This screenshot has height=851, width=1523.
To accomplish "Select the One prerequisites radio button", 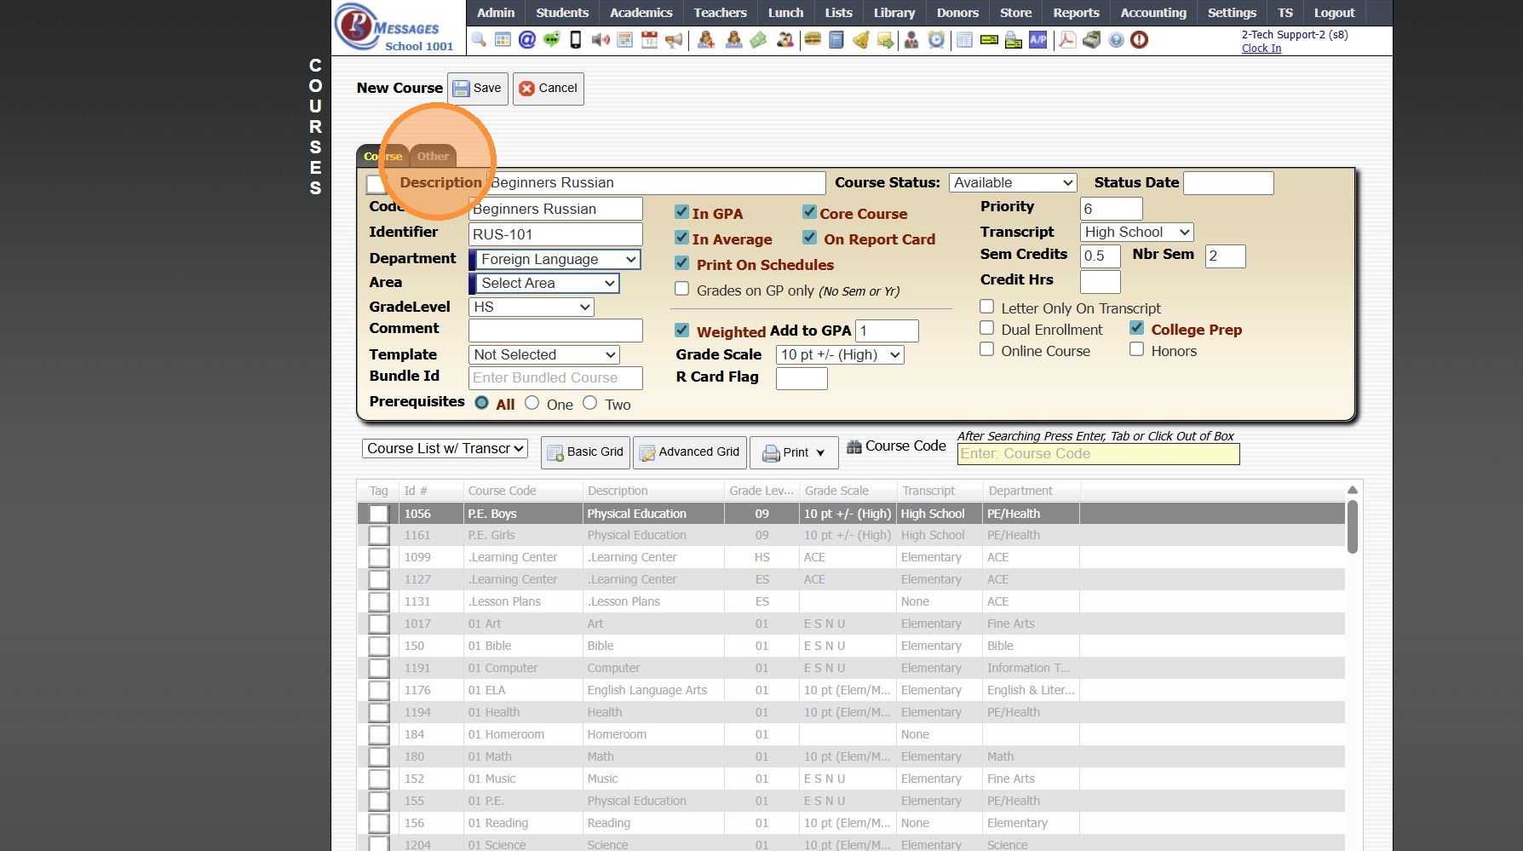I will [x=532, y=403].
